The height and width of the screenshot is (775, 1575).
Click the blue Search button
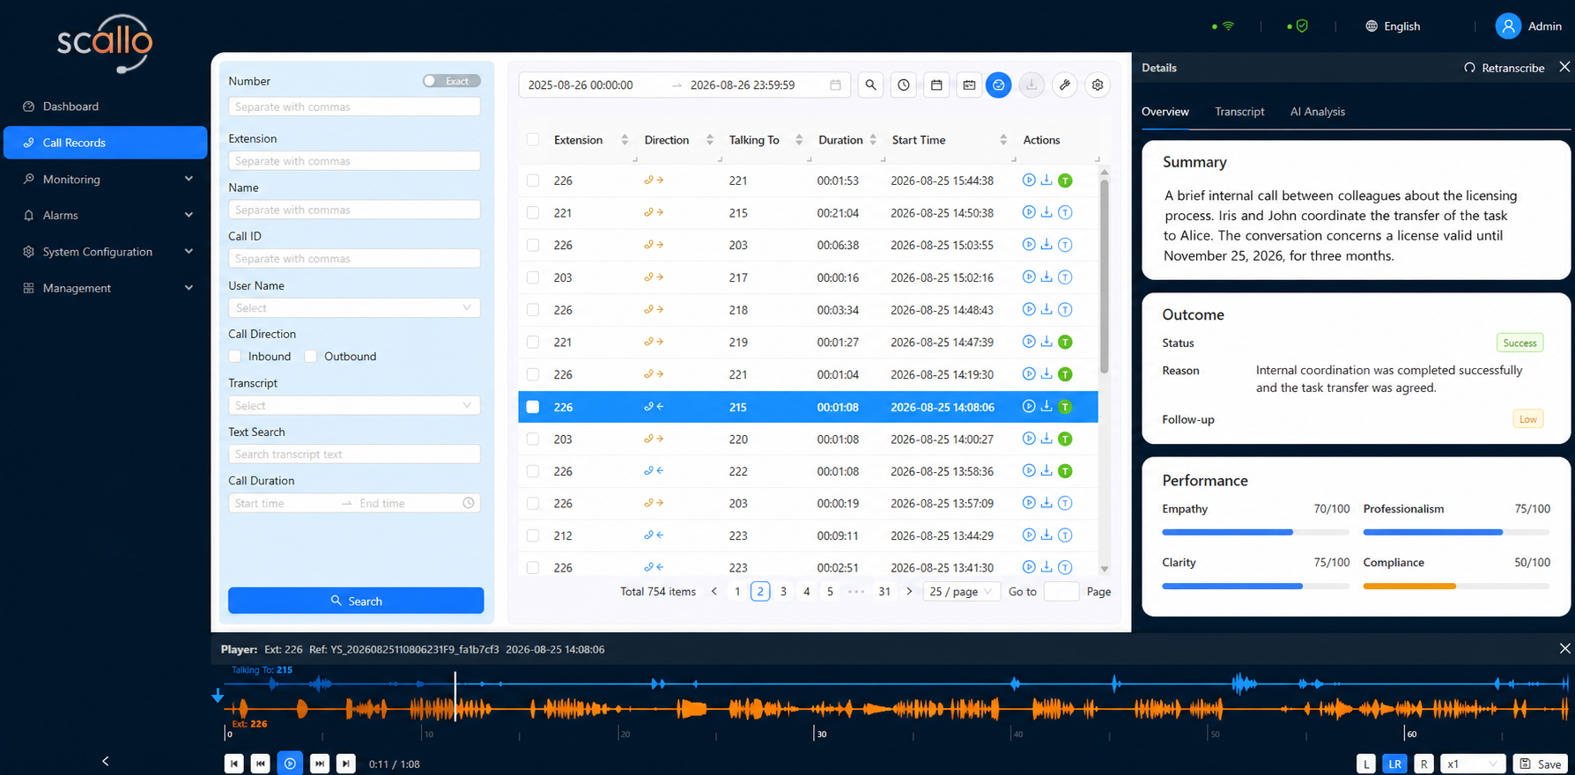click(356, 601)
